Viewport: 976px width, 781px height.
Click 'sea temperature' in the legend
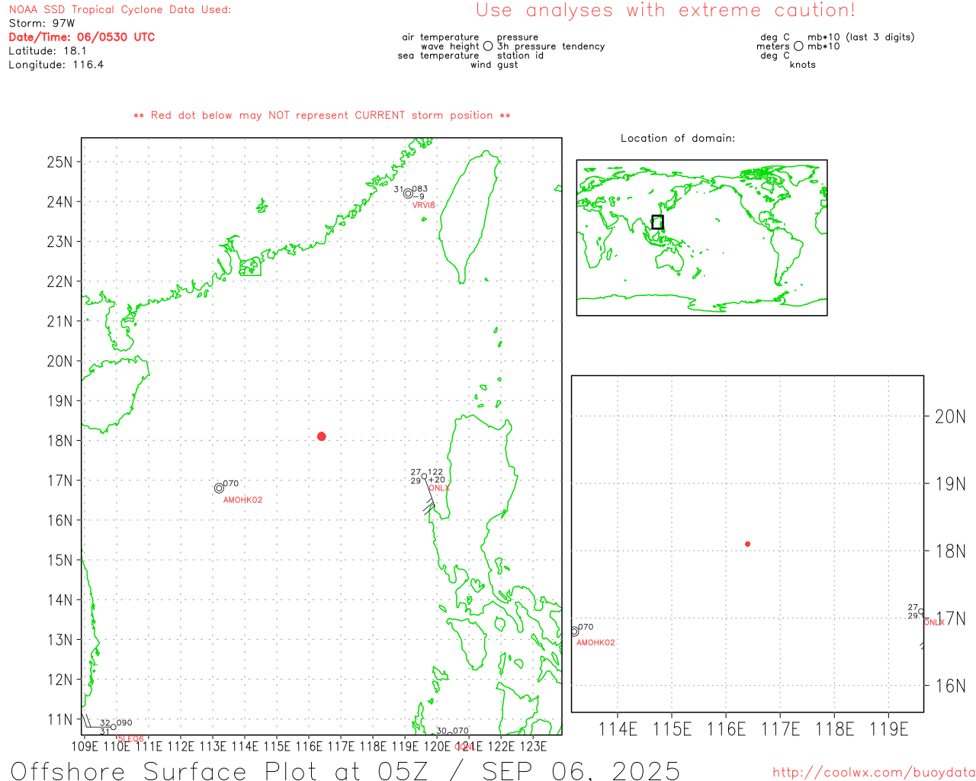click(x=438, y=56)
